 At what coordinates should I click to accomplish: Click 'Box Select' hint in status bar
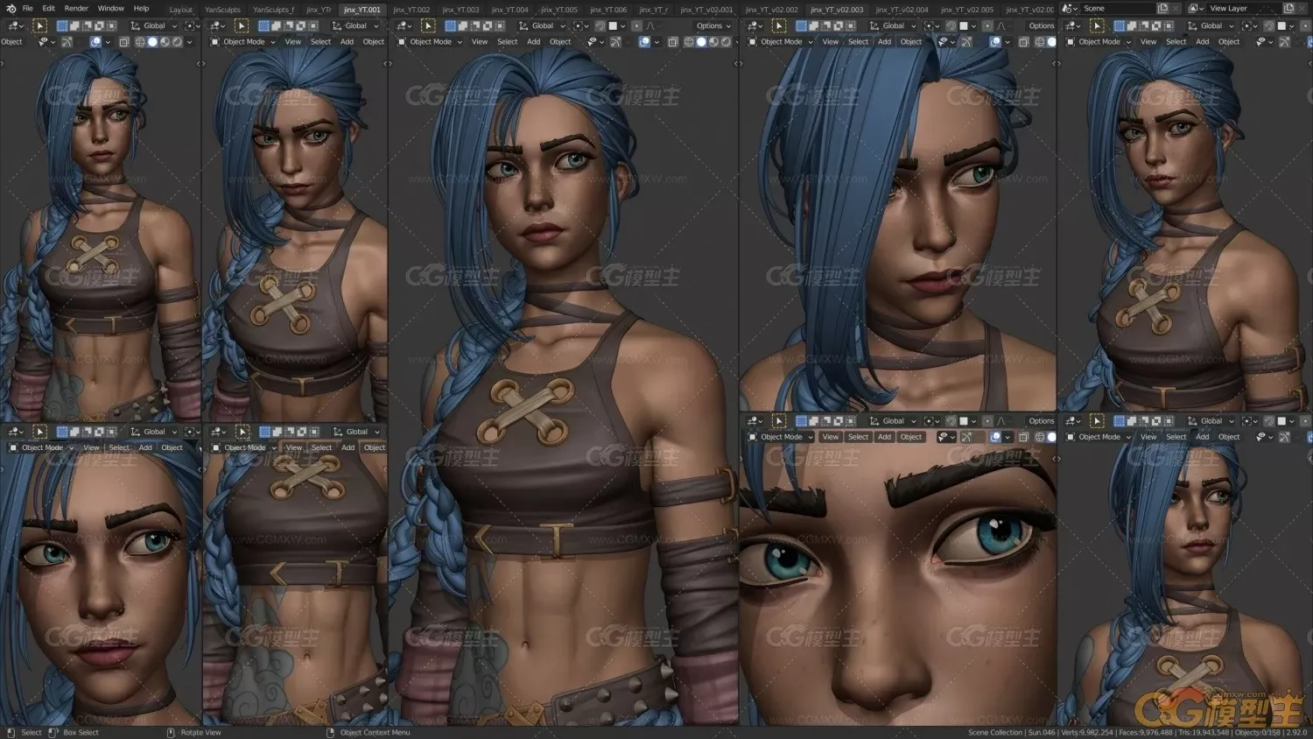pyautogui.click(x=81, y=733)
